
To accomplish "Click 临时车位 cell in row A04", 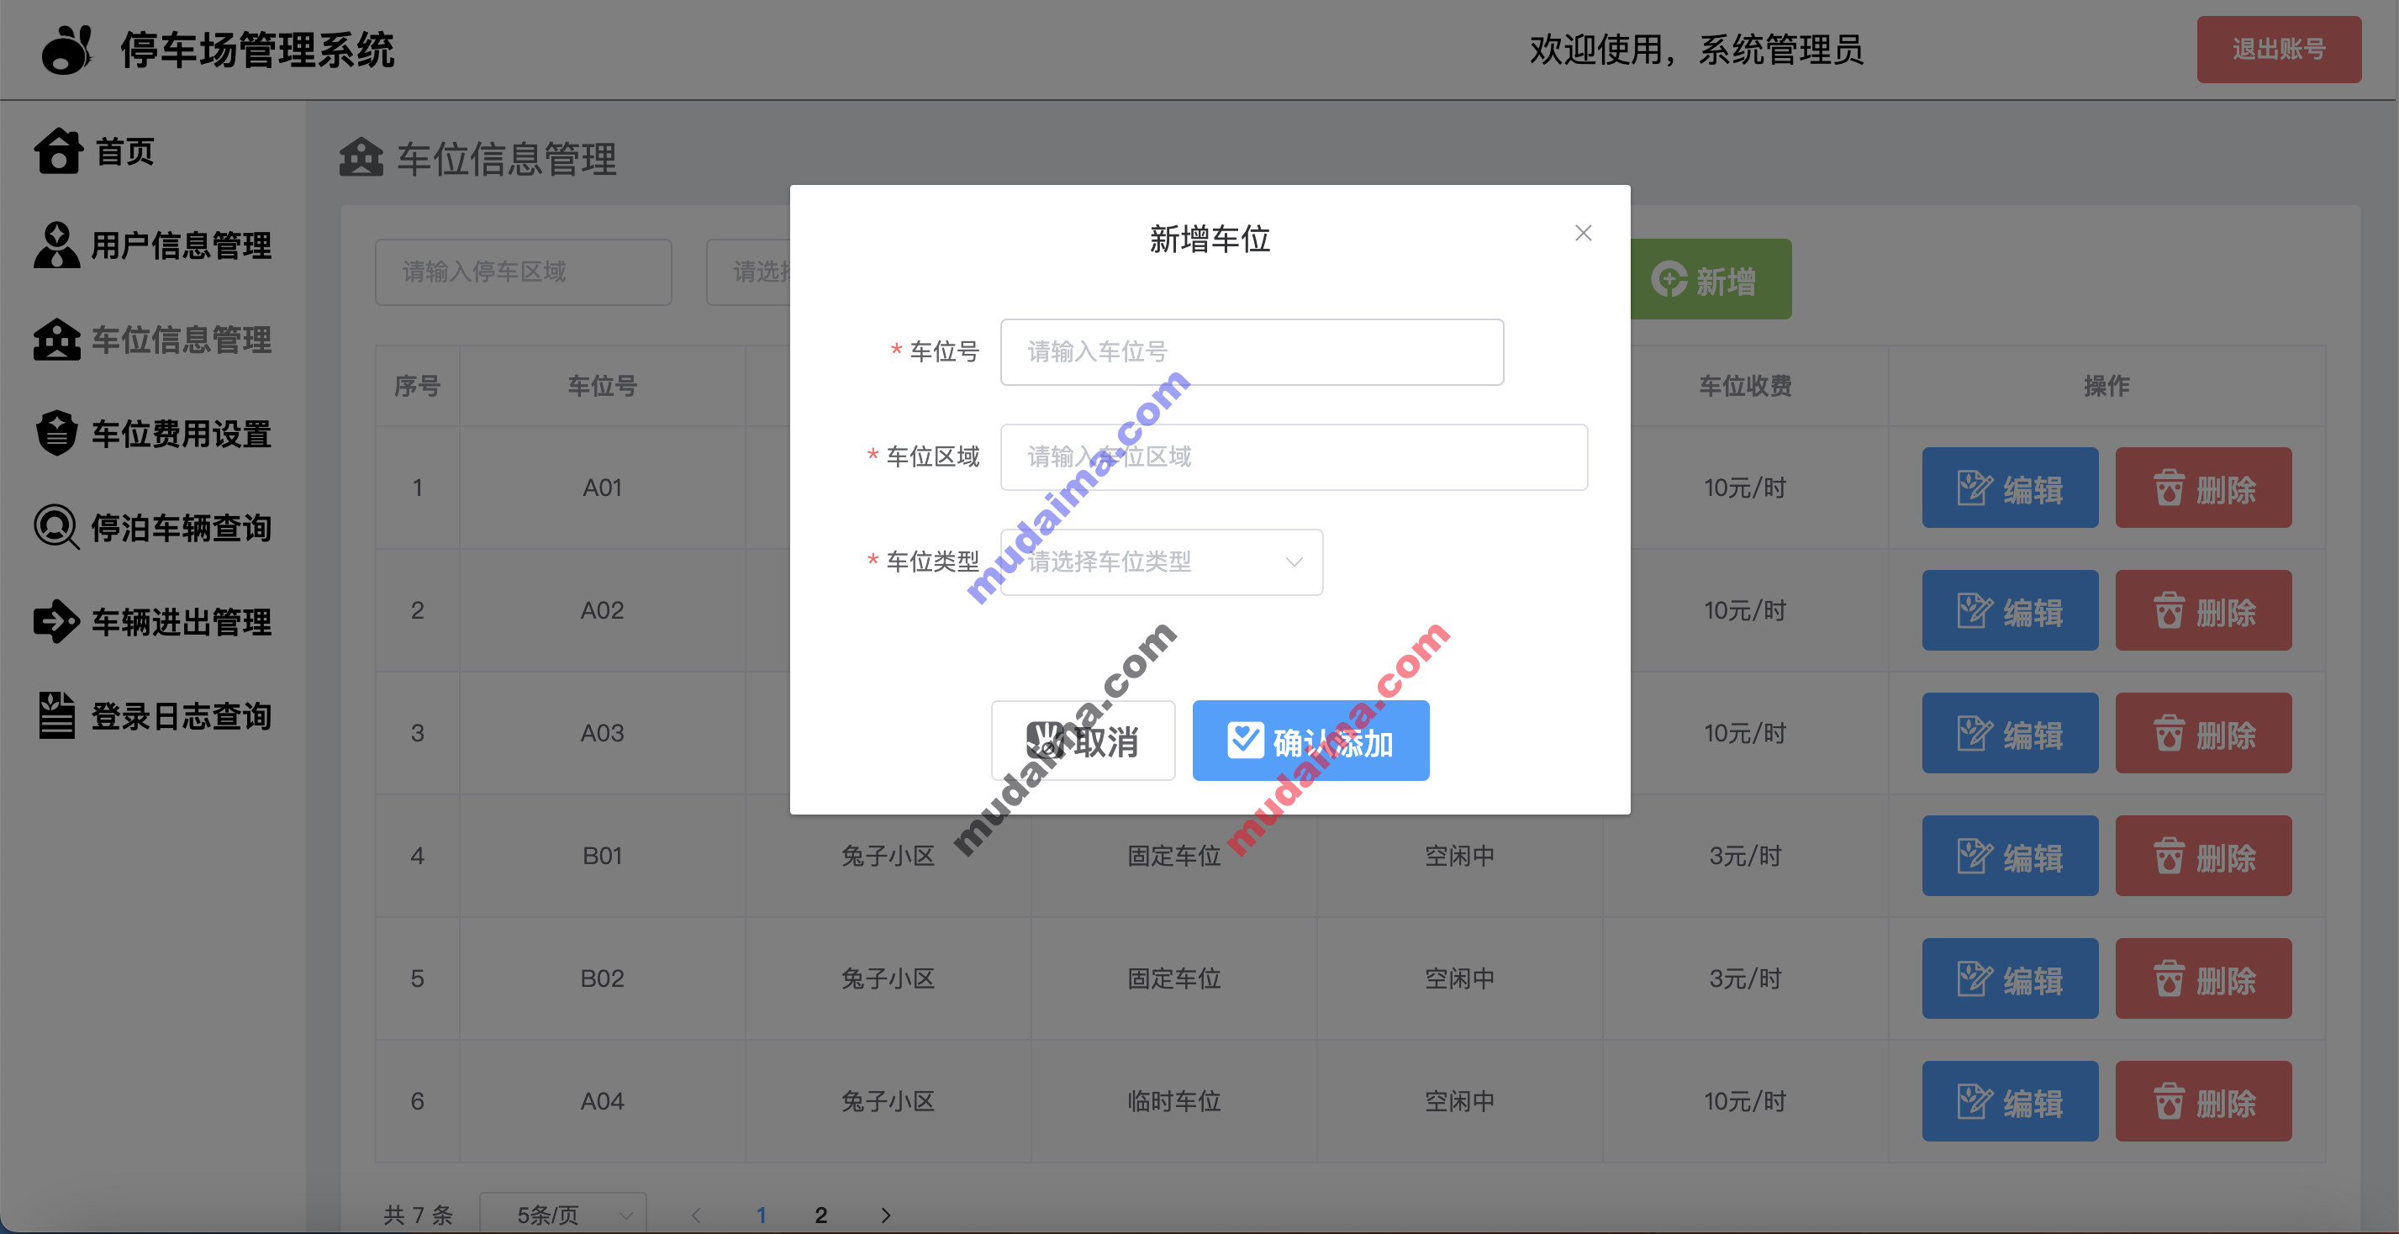I will coord(1173,1102).
